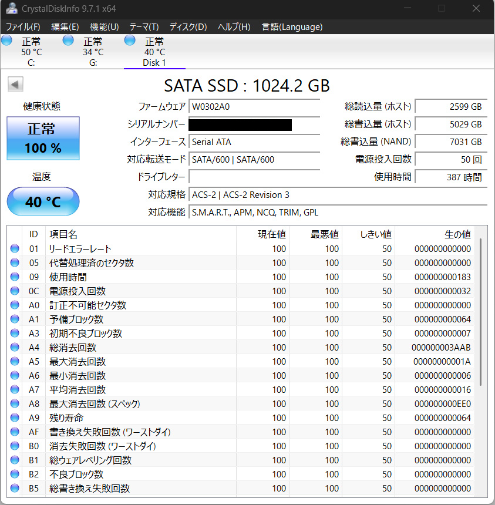Click status orb for disk C:
Screen dimensions: 495x505
6,41
